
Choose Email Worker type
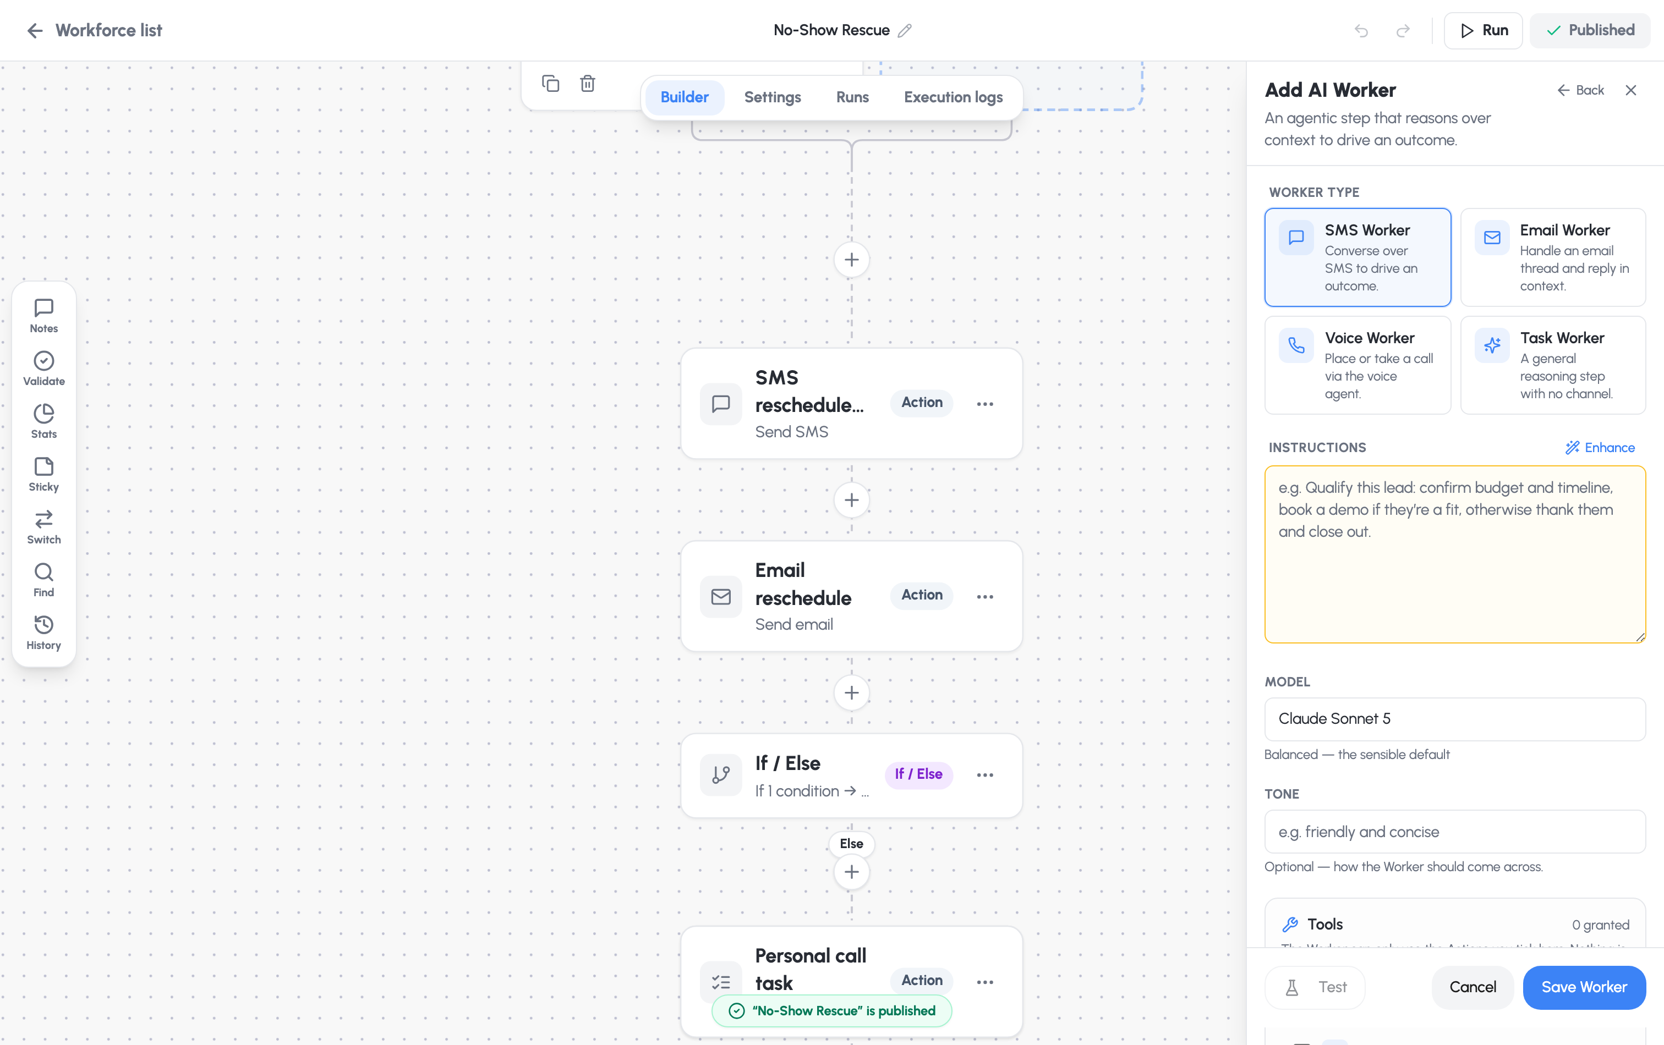pyautogui.click(x=1553, y=257)
